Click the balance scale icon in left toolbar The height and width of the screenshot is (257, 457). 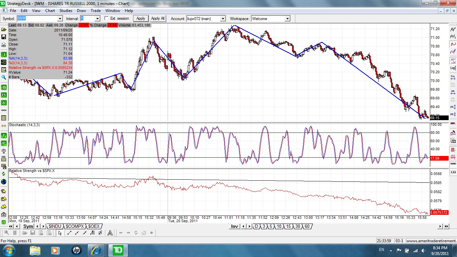coord(4,151)
